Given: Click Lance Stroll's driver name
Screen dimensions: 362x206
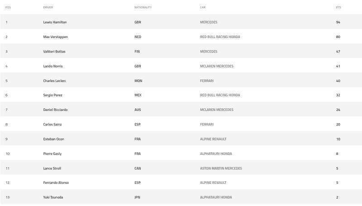Looking at the screenshot, I should click(52, 168).
